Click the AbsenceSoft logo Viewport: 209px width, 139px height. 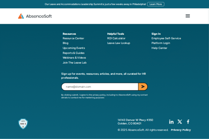pyautogui.click(x=35, y=16)
